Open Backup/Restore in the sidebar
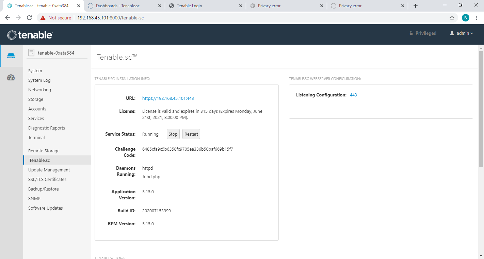Viewport: 484px width, 259px height. [x=44, y=189]
